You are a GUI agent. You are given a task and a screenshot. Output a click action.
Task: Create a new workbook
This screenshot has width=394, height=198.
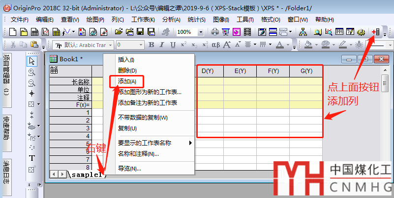pos(34,32)
